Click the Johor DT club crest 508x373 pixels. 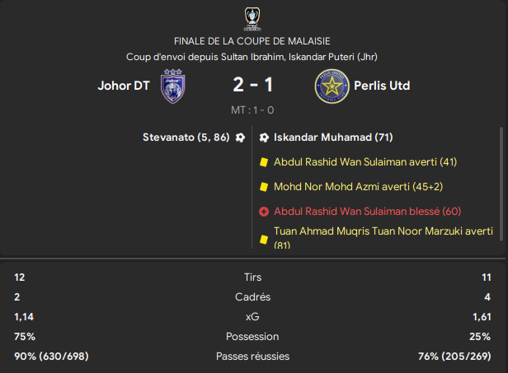tap(173, 86)
